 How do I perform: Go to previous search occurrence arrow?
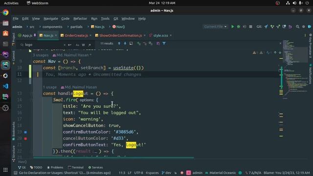click(x=119, y=44)
